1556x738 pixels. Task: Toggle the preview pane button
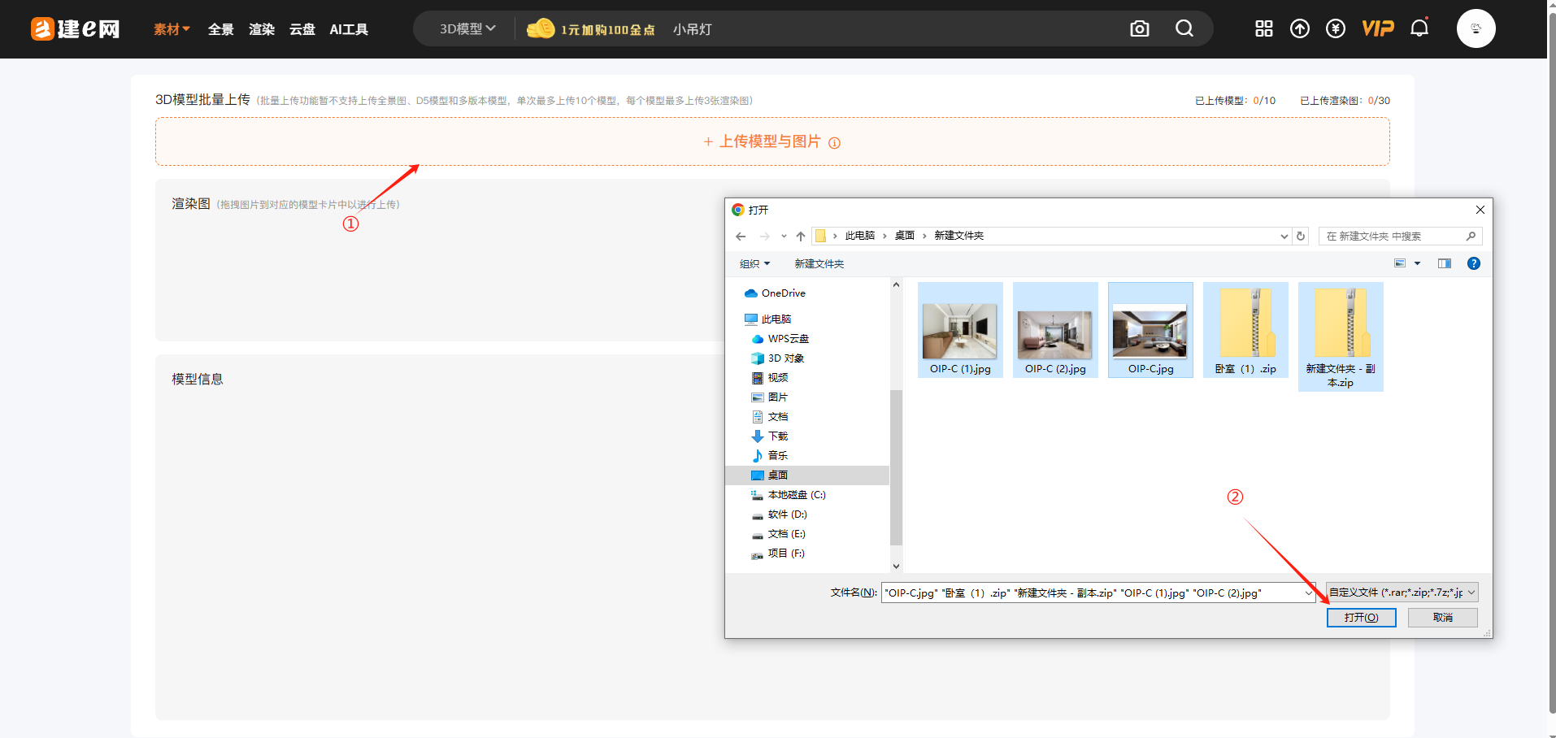tap(1444, 263)
